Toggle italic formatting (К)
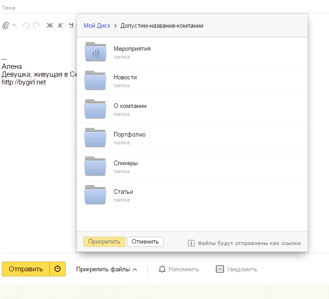Screen dimensions: 329x299 point(61,25)
